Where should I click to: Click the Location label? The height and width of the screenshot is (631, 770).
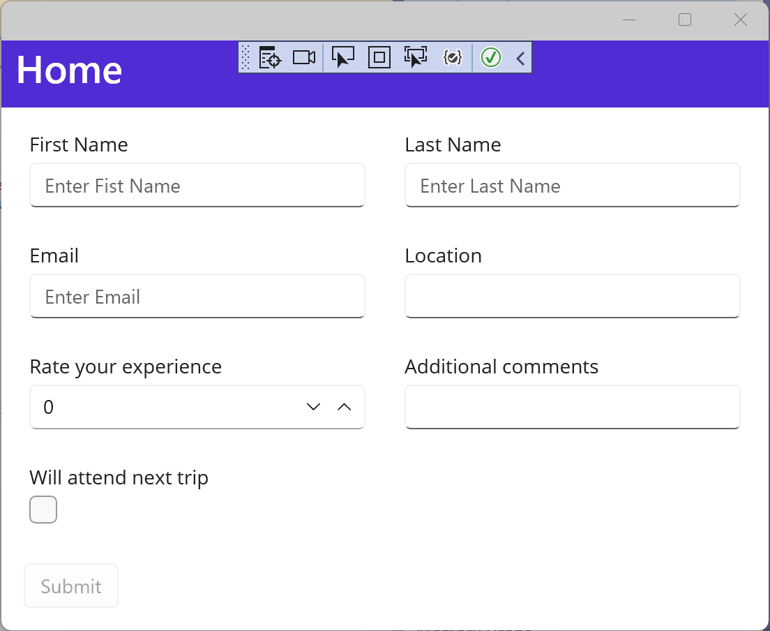pyautogui.click(x=443, y=255)
